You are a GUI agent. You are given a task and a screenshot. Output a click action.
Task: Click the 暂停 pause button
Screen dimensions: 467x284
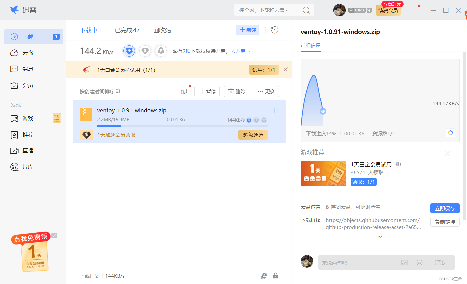pyautogui.click(x=207, y=91)
